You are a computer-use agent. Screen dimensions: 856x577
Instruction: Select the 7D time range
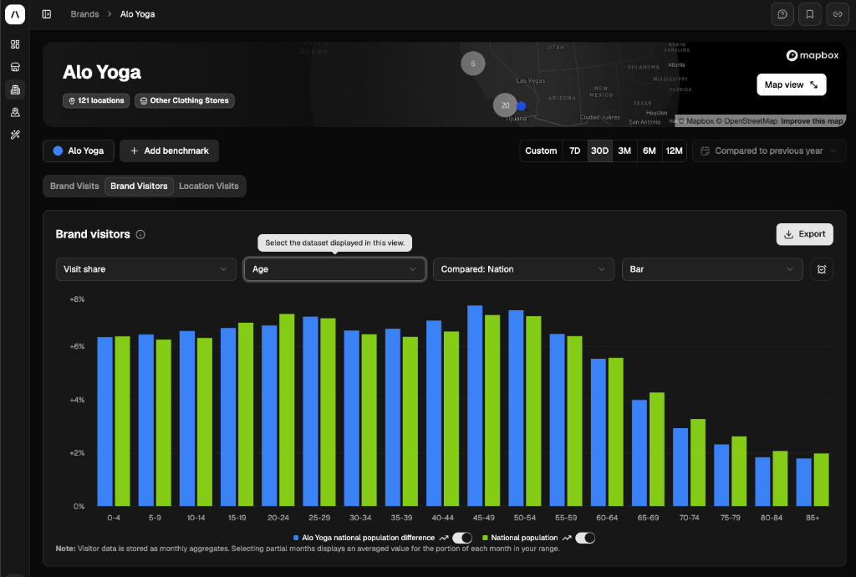coord(575,151)
